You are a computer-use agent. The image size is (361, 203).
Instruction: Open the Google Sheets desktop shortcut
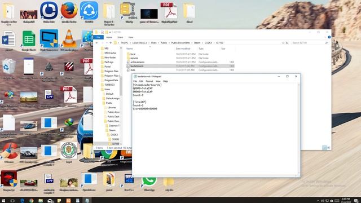click(29, 41)
